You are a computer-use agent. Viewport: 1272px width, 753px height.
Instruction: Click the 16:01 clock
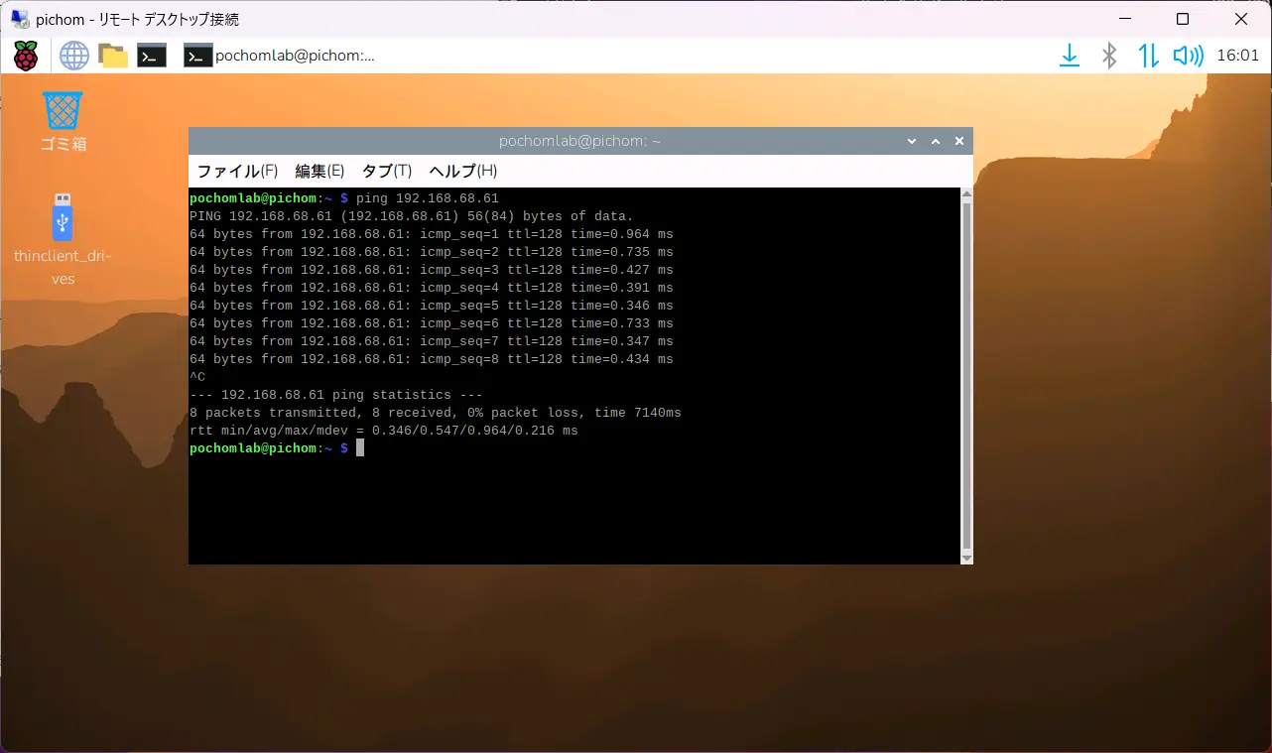(x=1237, y=56)
